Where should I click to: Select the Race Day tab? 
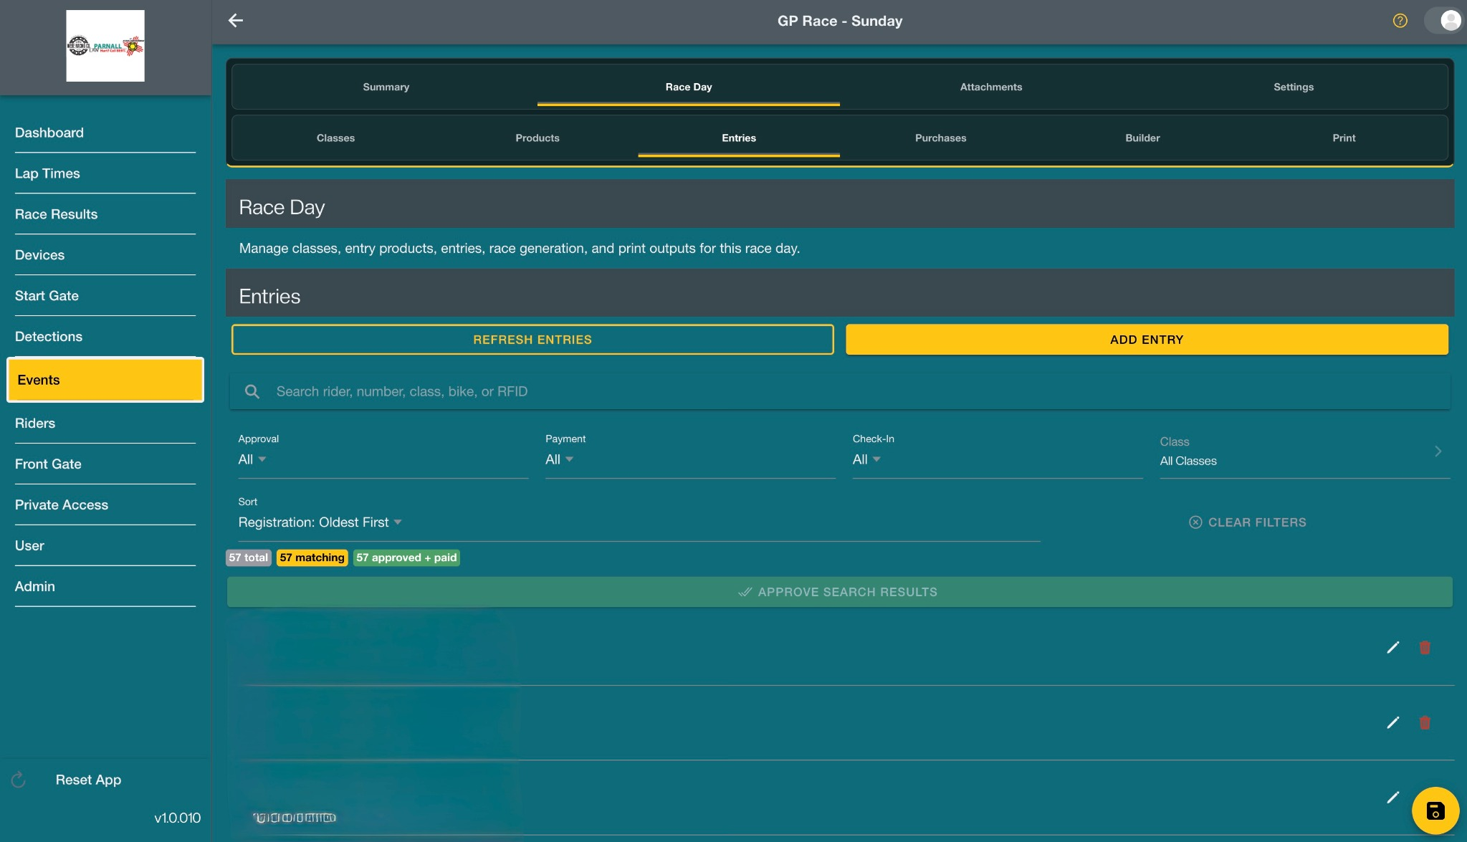click(x=689, y=87)
